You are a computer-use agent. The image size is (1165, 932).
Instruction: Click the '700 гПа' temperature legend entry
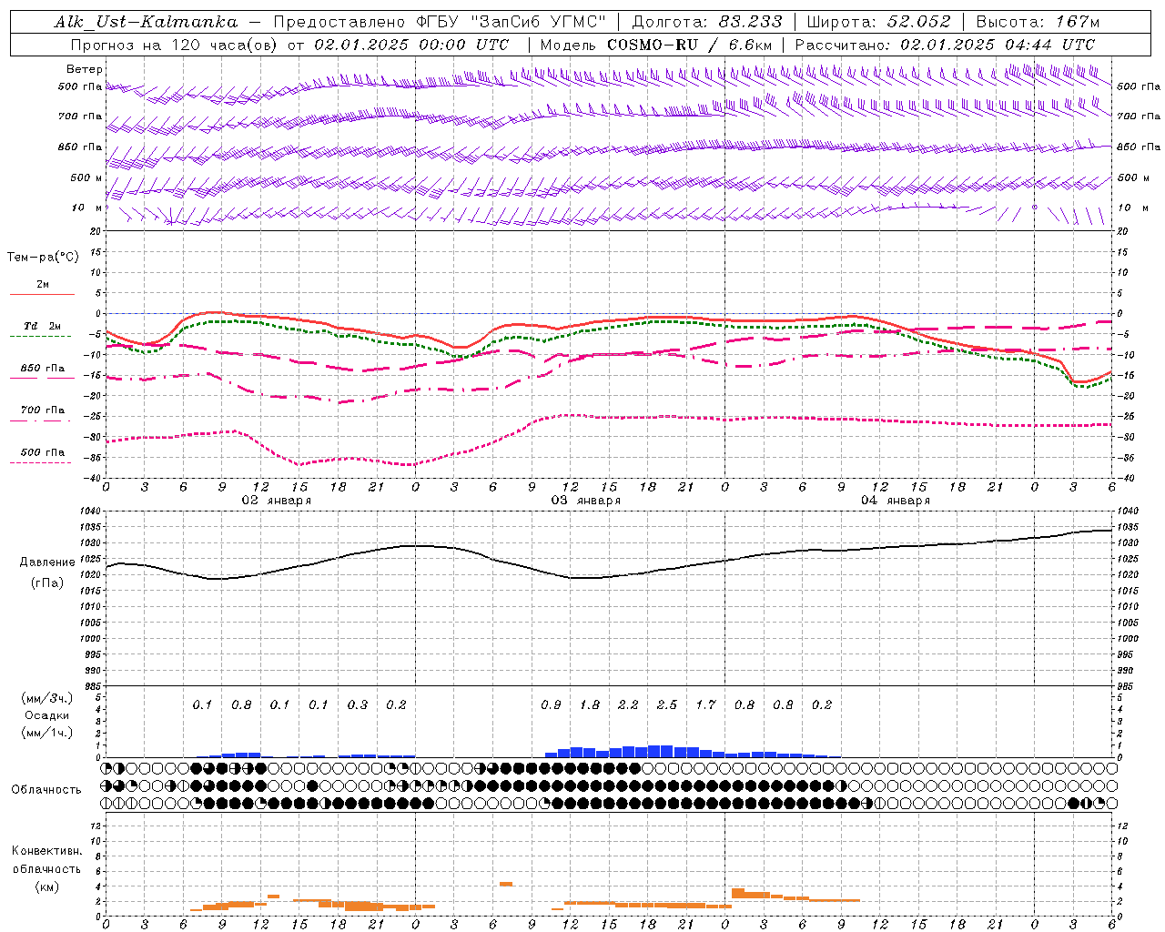43,410
